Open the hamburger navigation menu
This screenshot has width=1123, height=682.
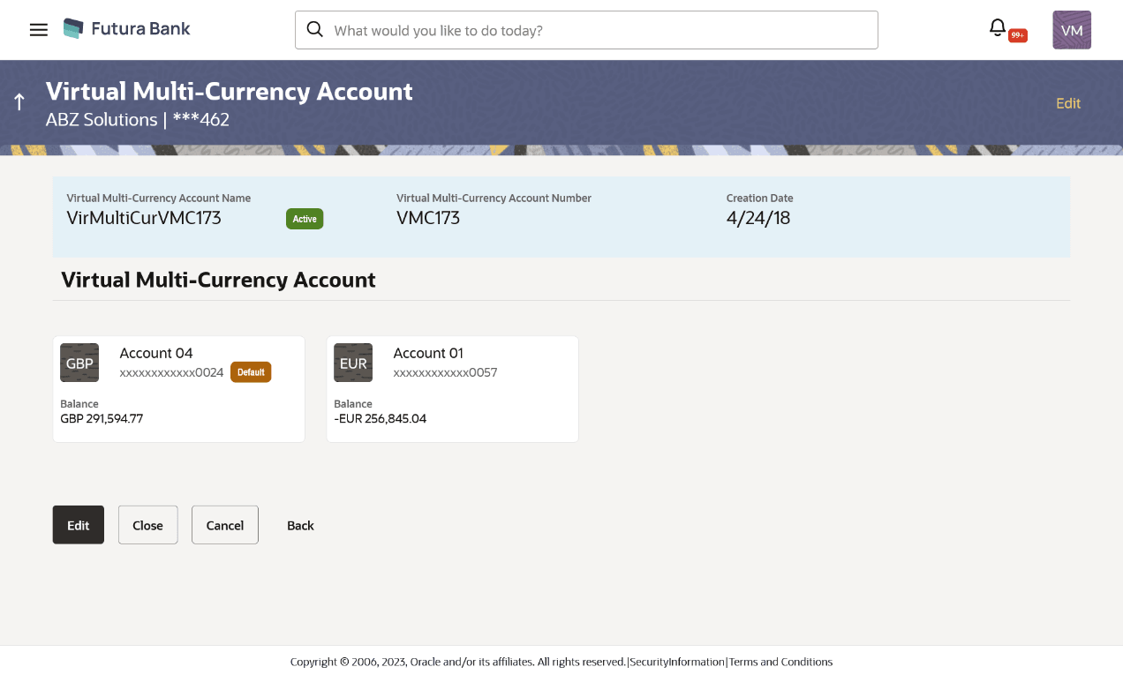pos(38,29)
